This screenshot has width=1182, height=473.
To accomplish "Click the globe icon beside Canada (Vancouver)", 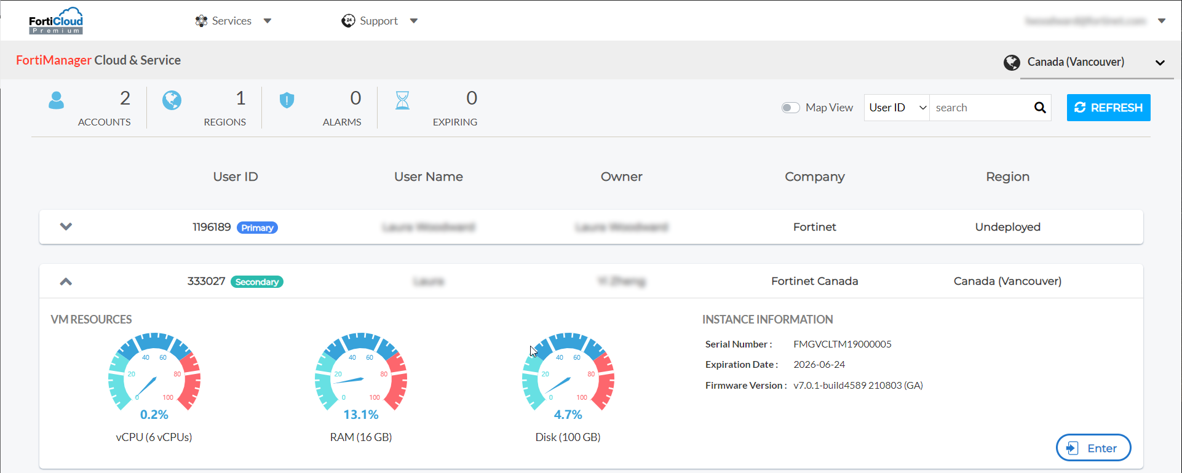I will pos(1011,62).
